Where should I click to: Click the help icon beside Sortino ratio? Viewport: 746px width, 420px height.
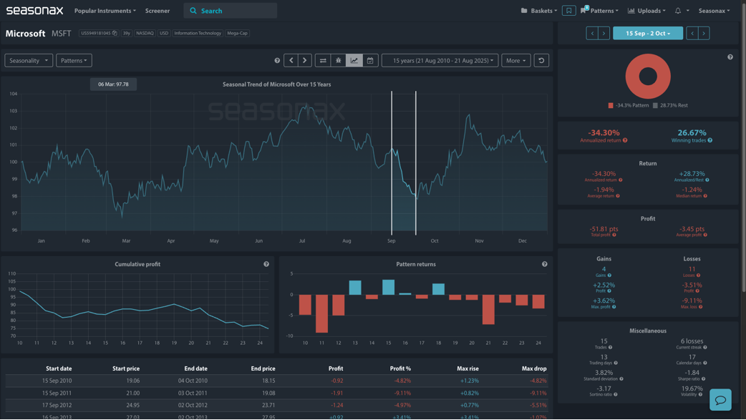(x=615, y=394)
